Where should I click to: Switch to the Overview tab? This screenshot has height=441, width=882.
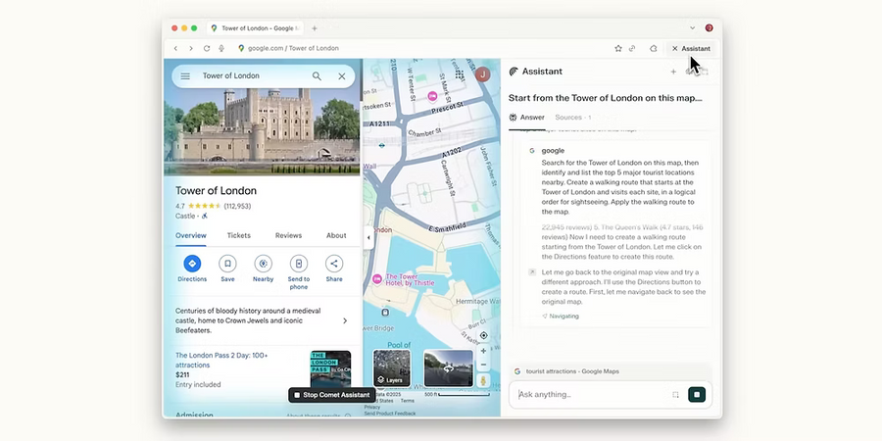click(x=191, y=235)
